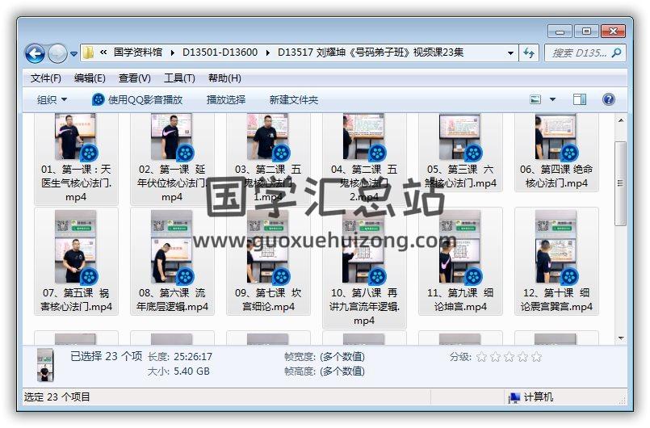The image size is (650, 428).
Task: Go back with the blue Back arrow
Action: (x=35, y=53)
